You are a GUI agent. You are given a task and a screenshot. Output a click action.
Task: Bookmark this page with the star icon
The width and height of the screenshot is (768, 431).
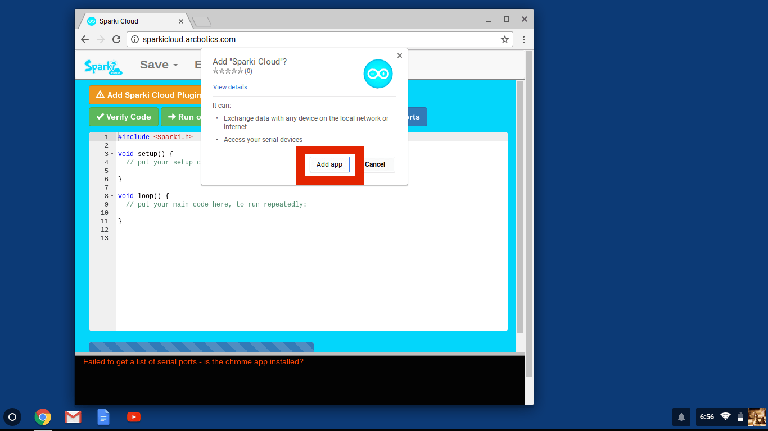[505, 39]
